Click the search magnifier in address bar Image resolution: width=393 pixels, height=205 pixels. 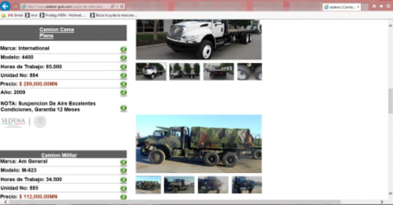point(113,6)
